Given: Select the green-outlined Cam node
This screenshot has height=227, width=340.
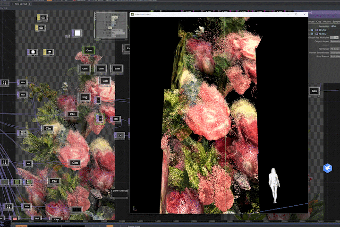Looking at the screenshot, I should click(x=89, y=51).
